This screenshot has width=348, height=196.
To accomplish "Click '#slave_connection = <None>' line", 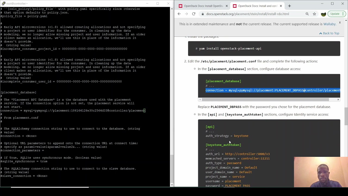I will pos(24,176).
